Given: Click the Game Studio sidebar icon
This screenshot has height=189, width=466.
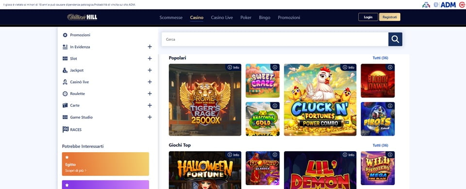Looking at the screenshot, I should (x=65, y=117).
